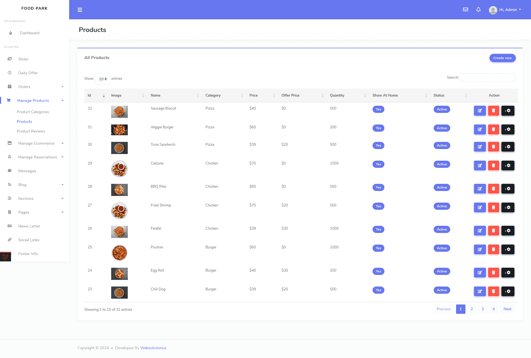Open settings gear for Tuna Sandwich

[x=508, y=147]
